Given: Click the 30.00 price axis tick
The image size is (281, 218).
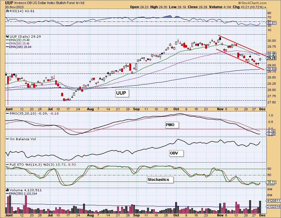Looking at the screenshot, I should (272, 40).
